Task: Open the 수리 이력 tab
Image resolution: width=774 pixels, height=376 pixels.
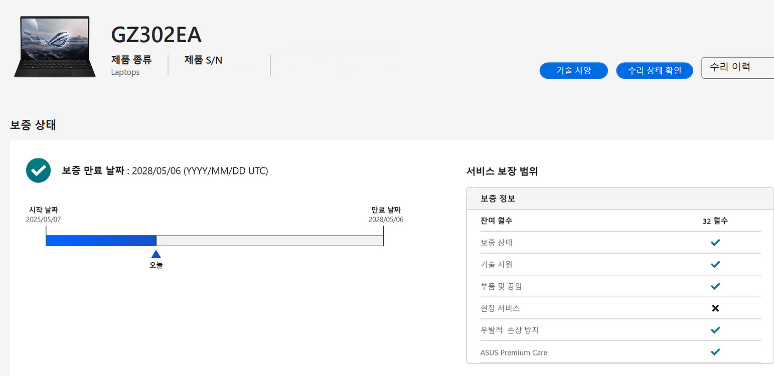Action: (x=737, y=68)
